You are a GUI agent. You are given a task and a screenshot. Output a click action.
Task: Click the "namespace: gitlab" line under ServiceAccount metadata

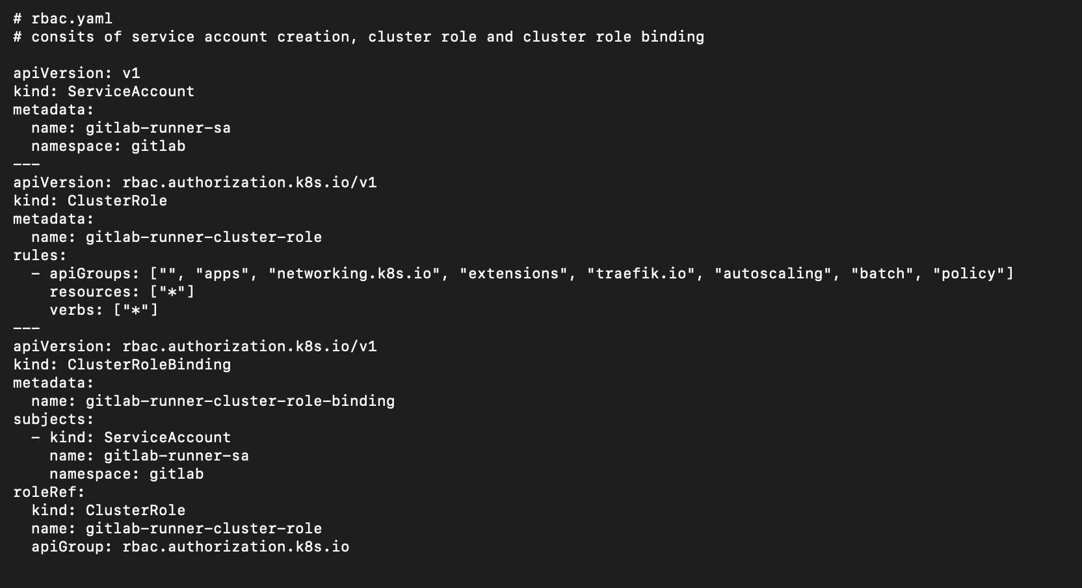pos(108,146)
